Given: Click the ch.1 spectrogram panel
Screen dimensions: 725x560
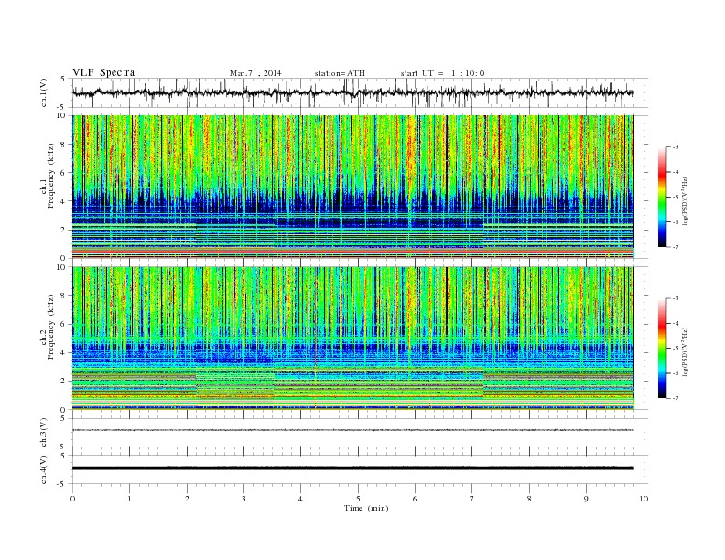Looking at the screenshot, I should pyautogui.click(x=352, y=187).
